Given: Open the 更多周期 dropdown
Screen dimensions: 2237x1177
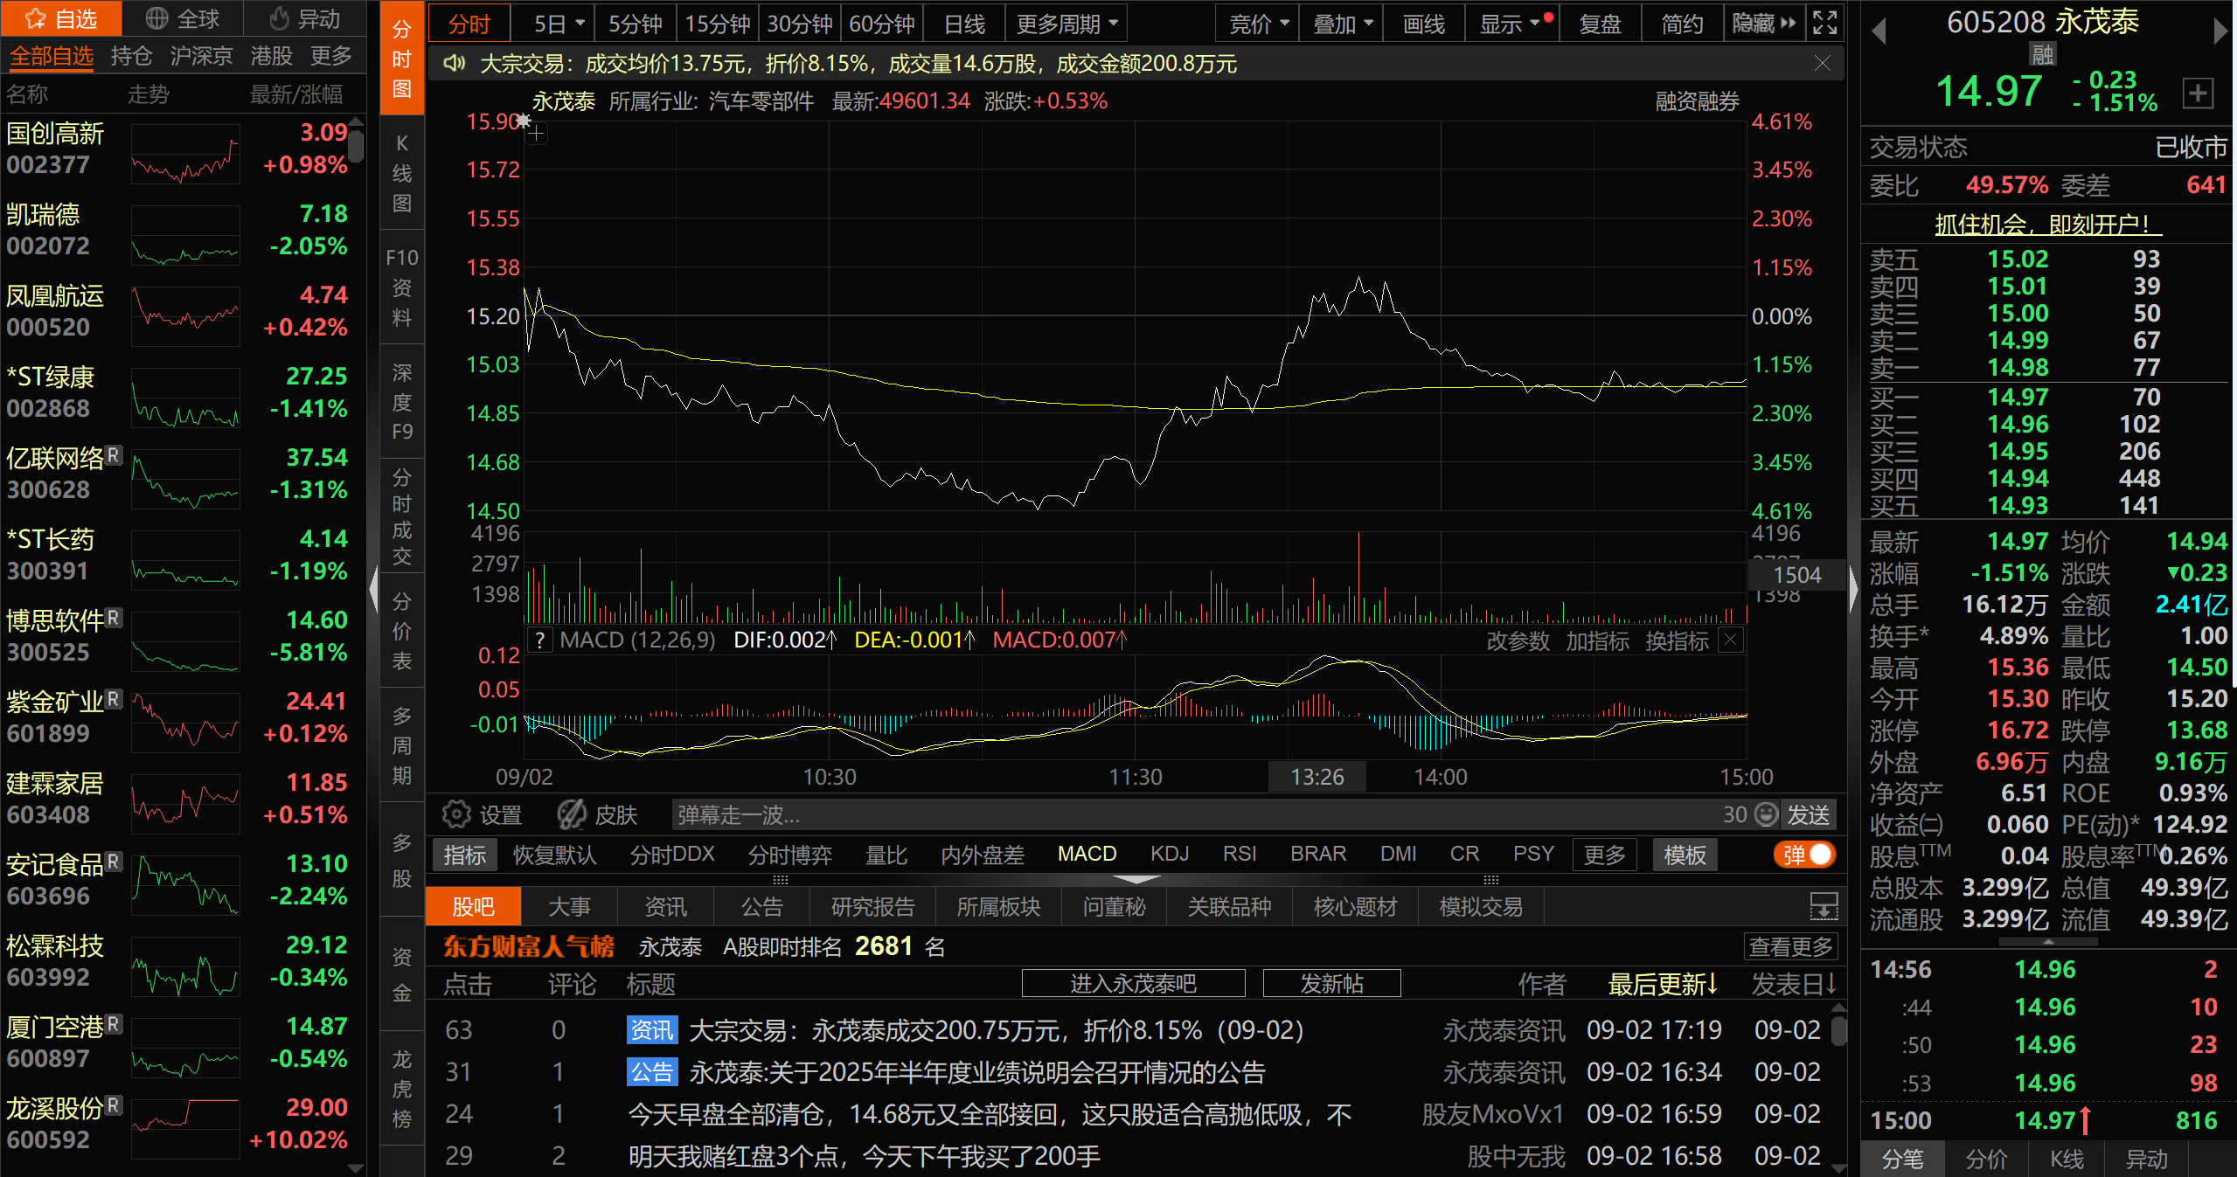Looking at the screenshot, I should pyautogui.click(x=1066, y=24).
